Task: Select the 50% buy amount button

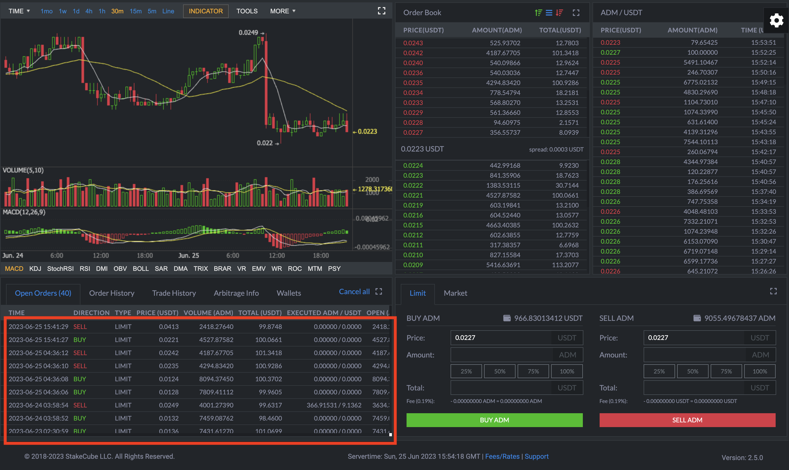Action: coord(500,371)
